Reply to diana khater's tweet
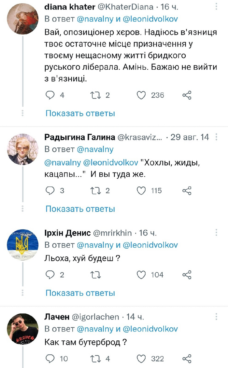The width and height of the screenshot is (228, 368). click(x=50, y=95)
